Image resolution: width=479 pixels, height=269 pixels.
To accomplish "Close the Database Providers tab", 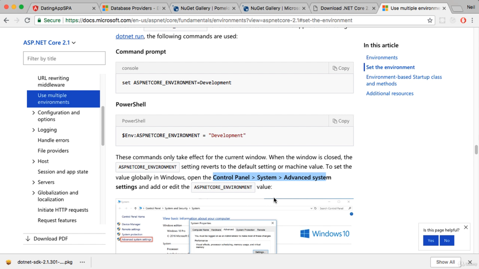I will [164, 8].
